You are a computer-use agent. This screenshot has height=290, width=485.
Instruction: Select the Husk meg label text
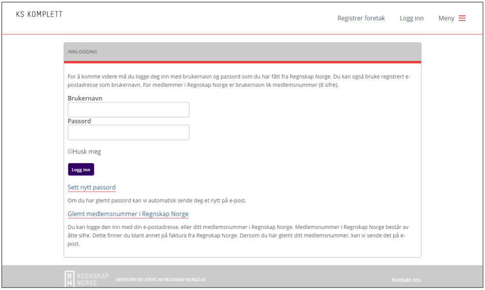(86, 152)
